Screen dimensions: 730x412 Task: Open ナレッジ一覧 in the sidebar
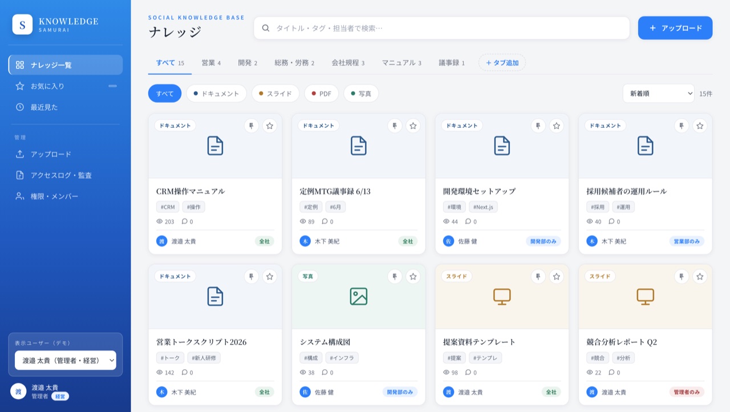coord(66,65)
